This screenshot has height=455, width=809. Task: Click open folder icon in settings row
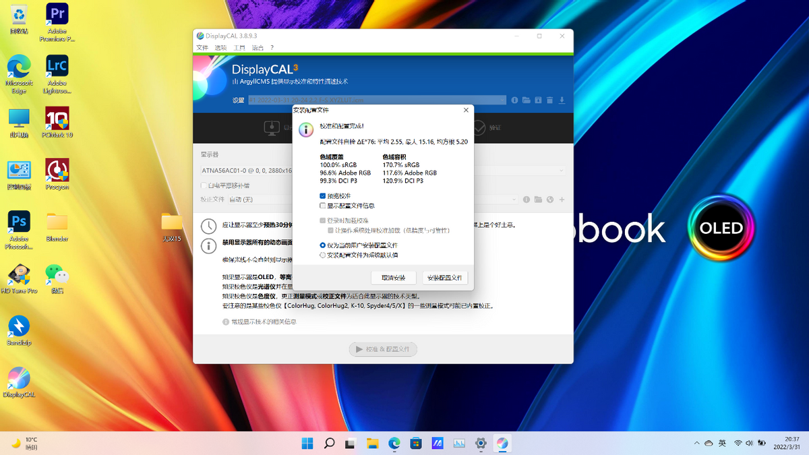tap(527, 100)
